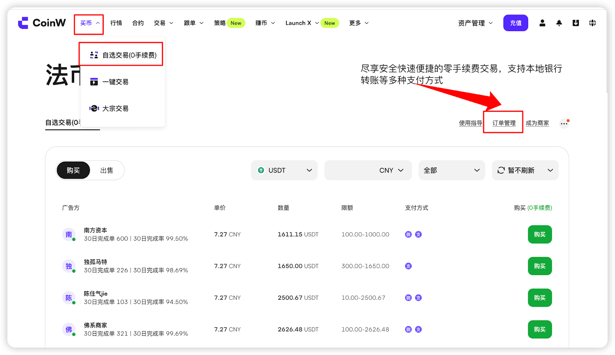Viewport: 615px width, 355px height.
Task: Click WeChat pay icon in the 陈佳气jie row
Action: coord(408,298)
